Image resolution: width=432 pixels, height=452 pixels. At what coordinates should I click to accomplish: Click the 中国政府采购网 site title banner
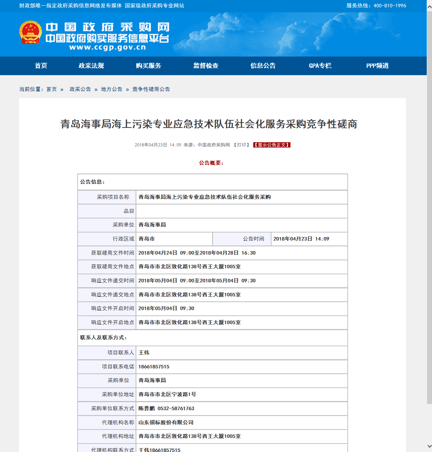coord(107,27)
